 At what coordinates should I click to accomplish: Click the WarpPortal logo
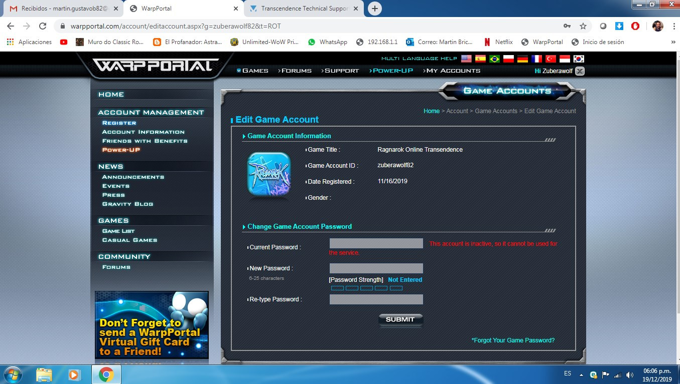156,65
